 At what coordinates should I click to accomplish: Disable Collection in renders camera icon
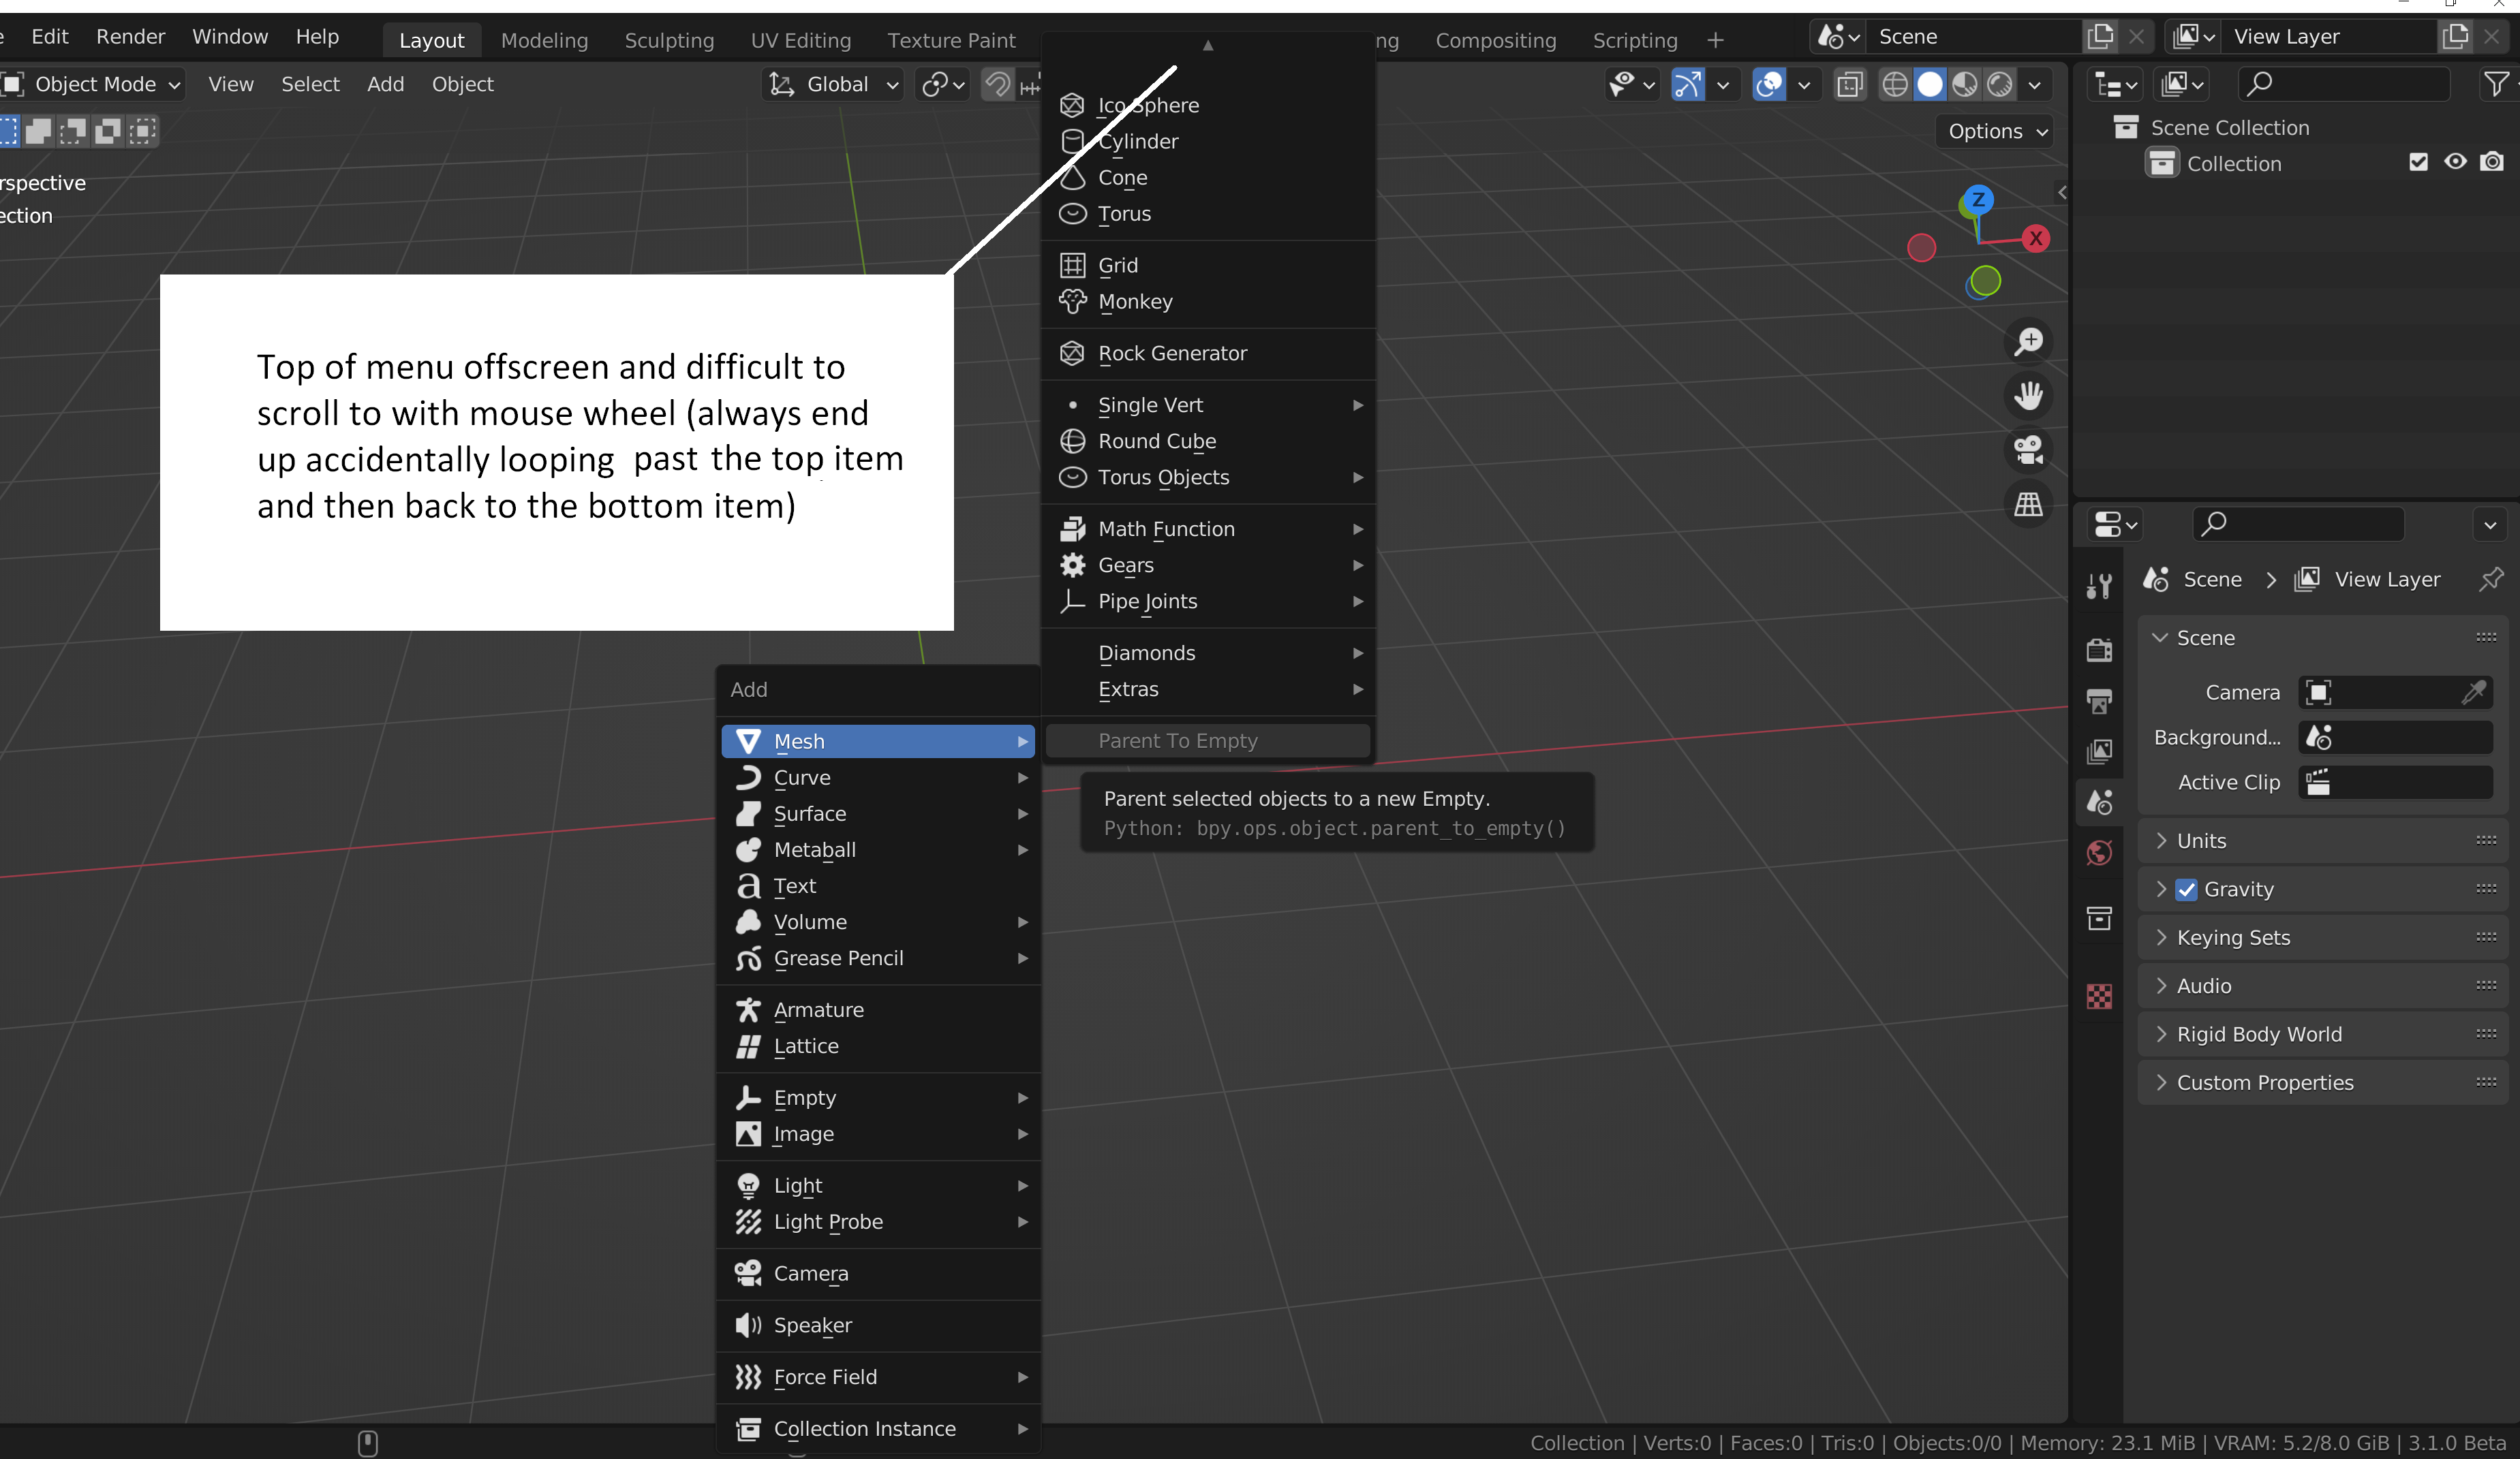(2492, 162)
